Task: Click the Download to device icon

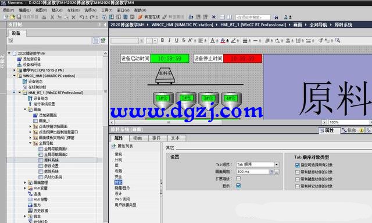Action: 111,17
